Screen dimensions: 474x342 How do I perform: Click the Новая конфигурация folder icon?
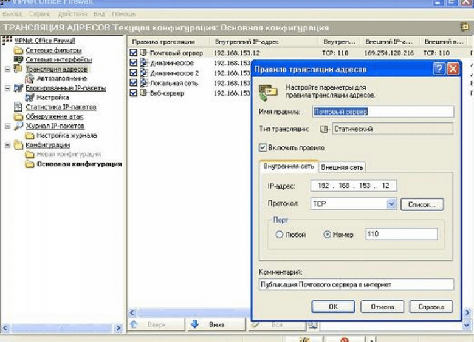29,155
